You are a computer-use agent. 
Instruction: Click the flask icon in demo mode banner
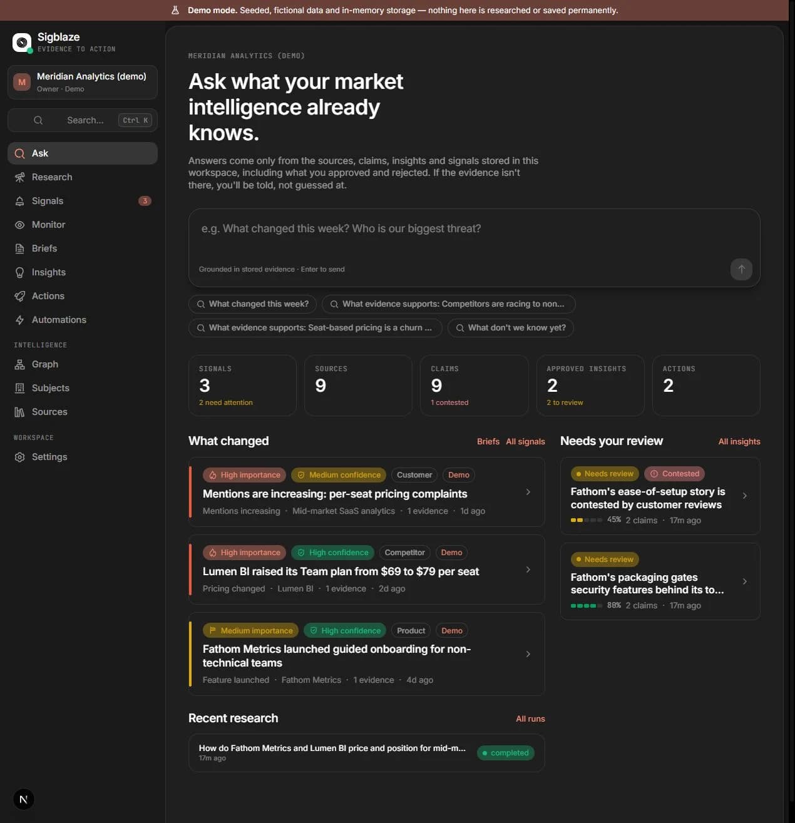[175, 10]
